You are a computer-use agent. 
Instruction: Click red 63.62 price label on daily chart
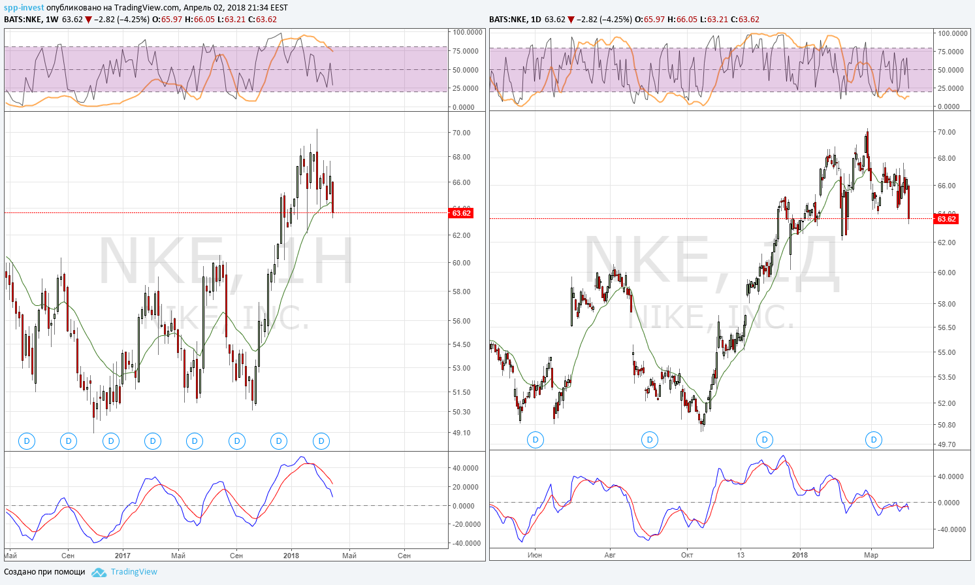click(x=946, y=219)
